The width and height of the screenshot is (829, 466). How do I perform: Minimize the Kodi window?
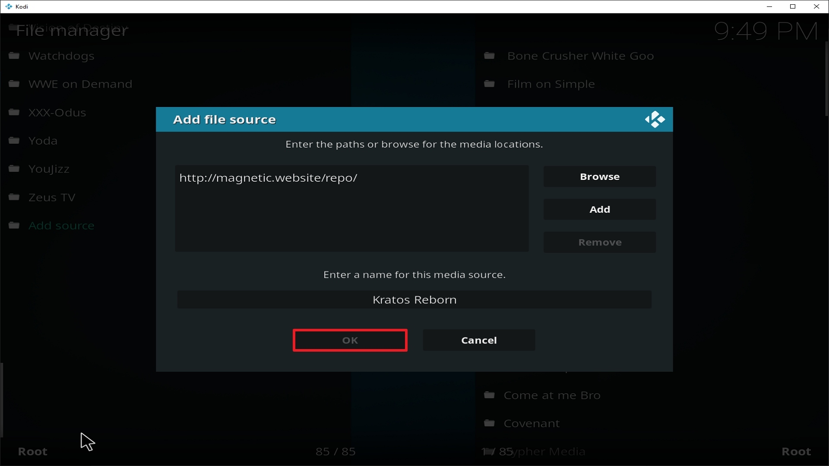click(769, 6)
